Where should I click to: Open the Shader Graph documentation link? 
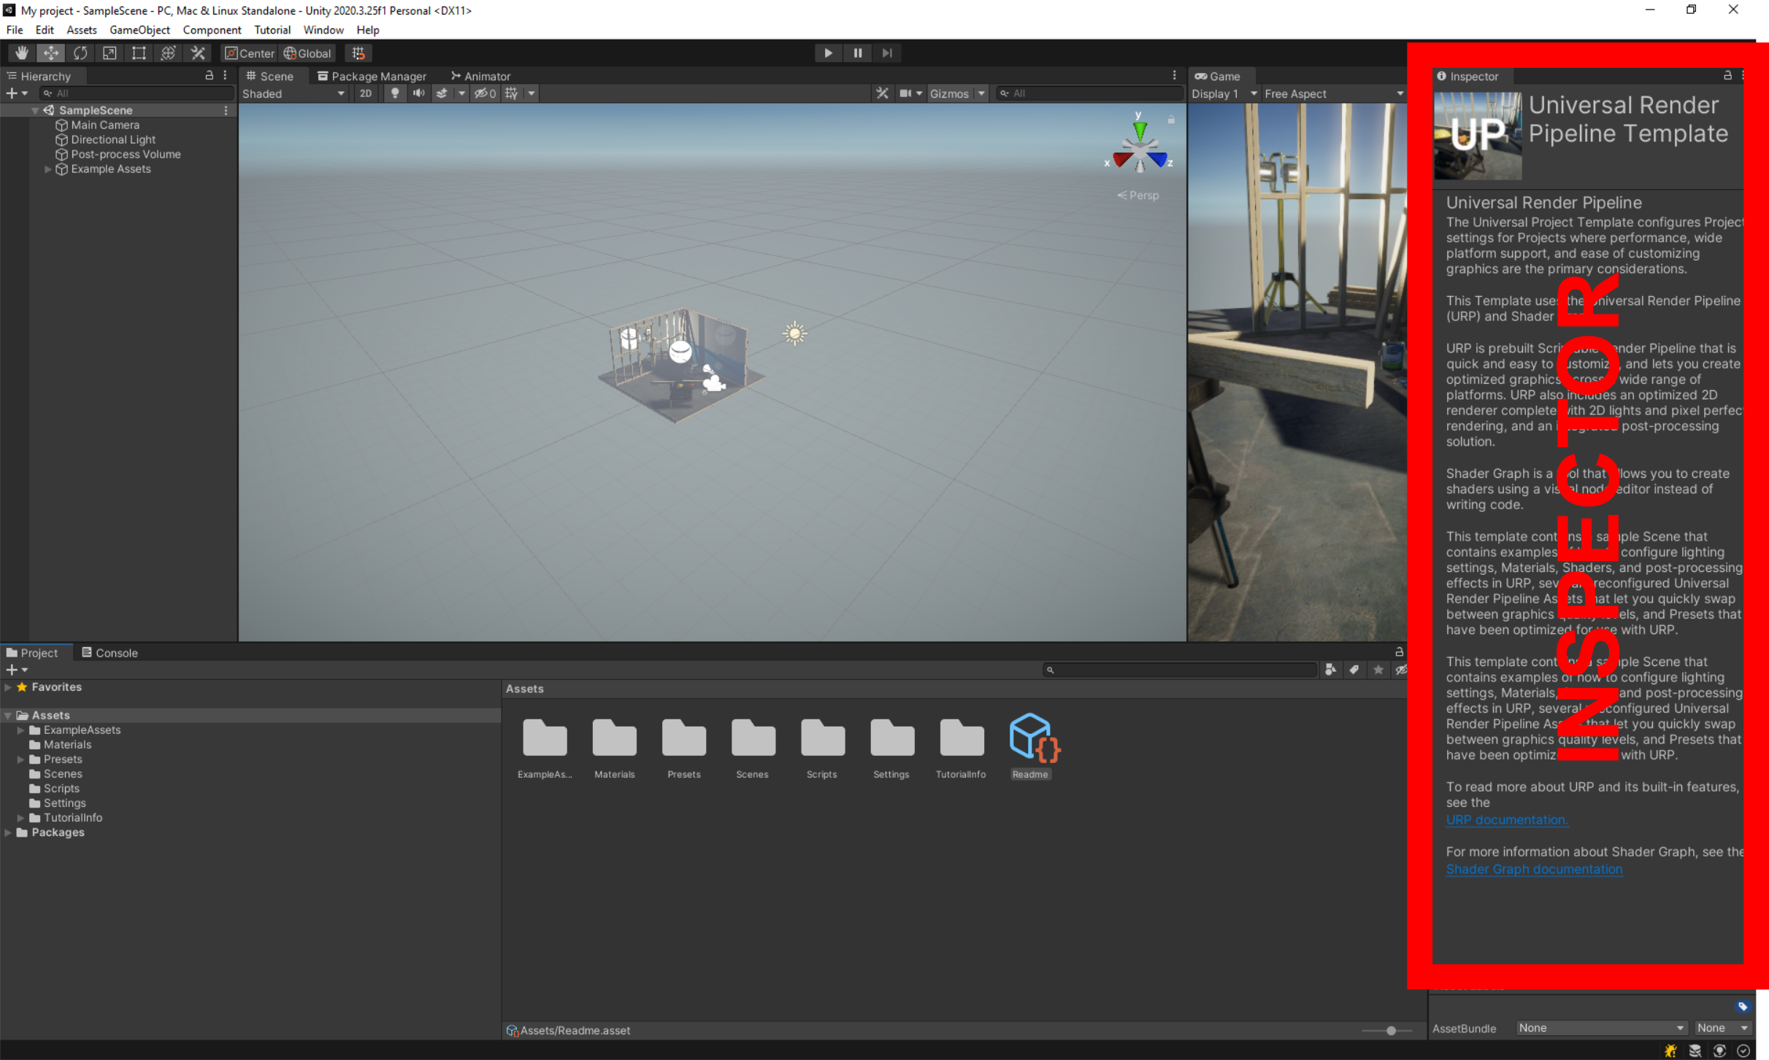(1534, 869)
